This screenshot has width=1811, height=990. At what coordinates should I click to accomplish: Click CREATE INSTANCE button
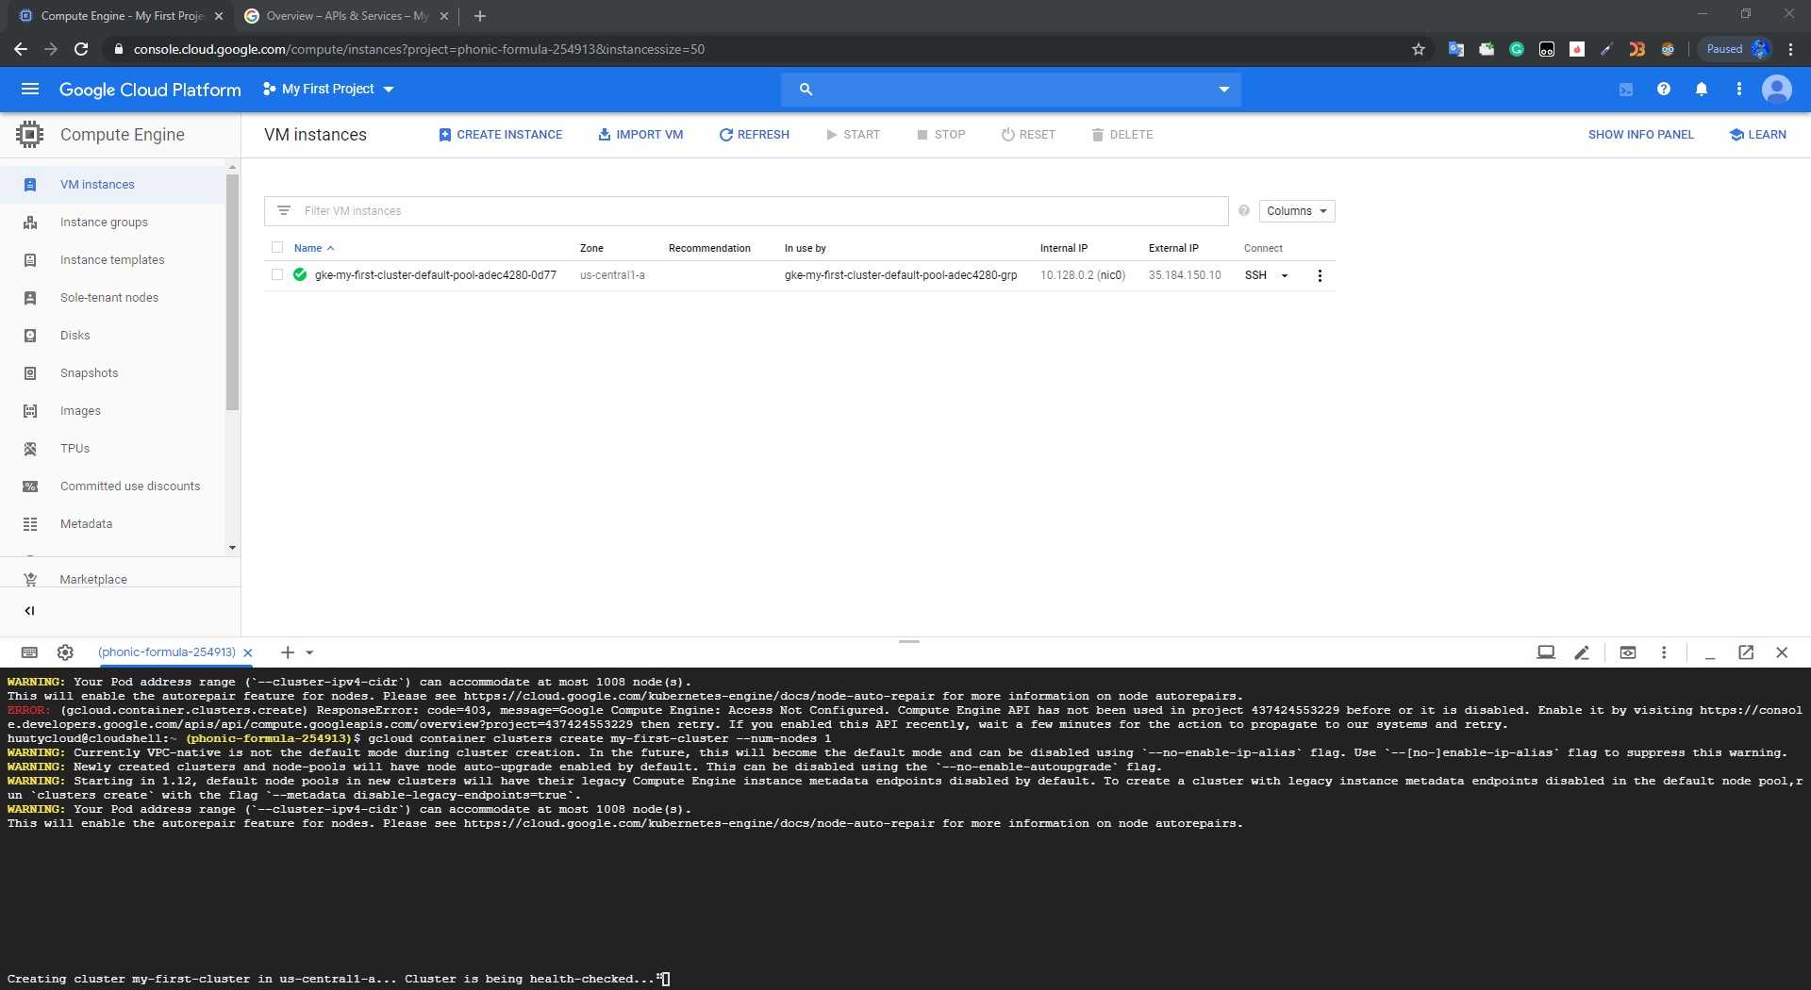tap(500, 135)
